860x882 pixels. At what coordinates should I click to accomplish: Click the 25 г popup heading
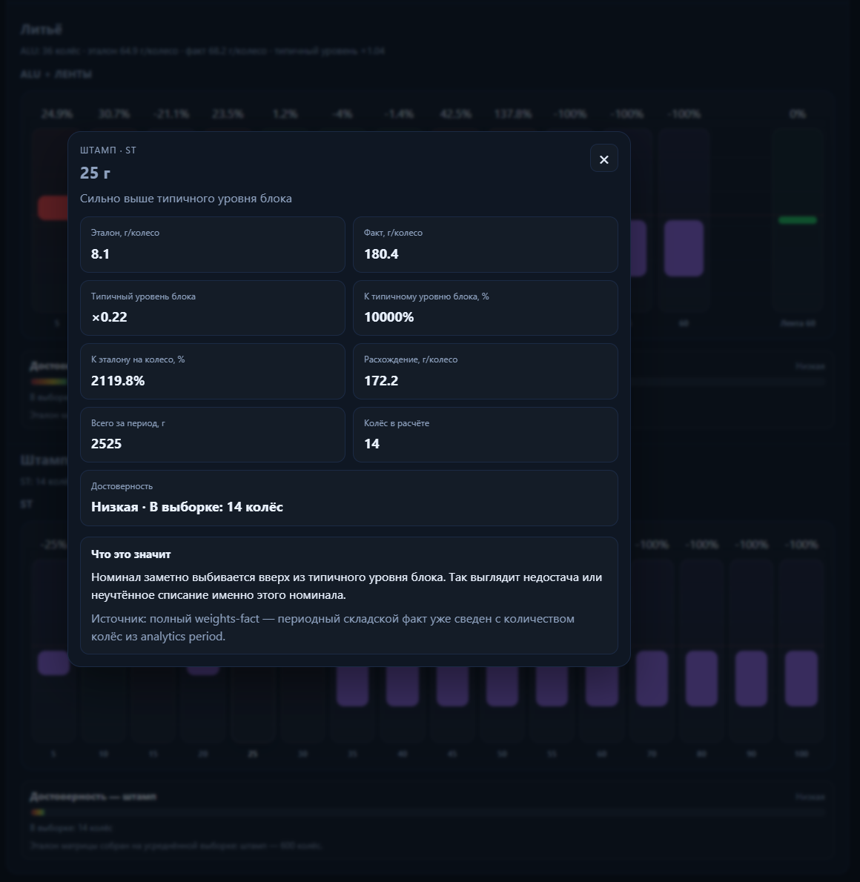95,173
